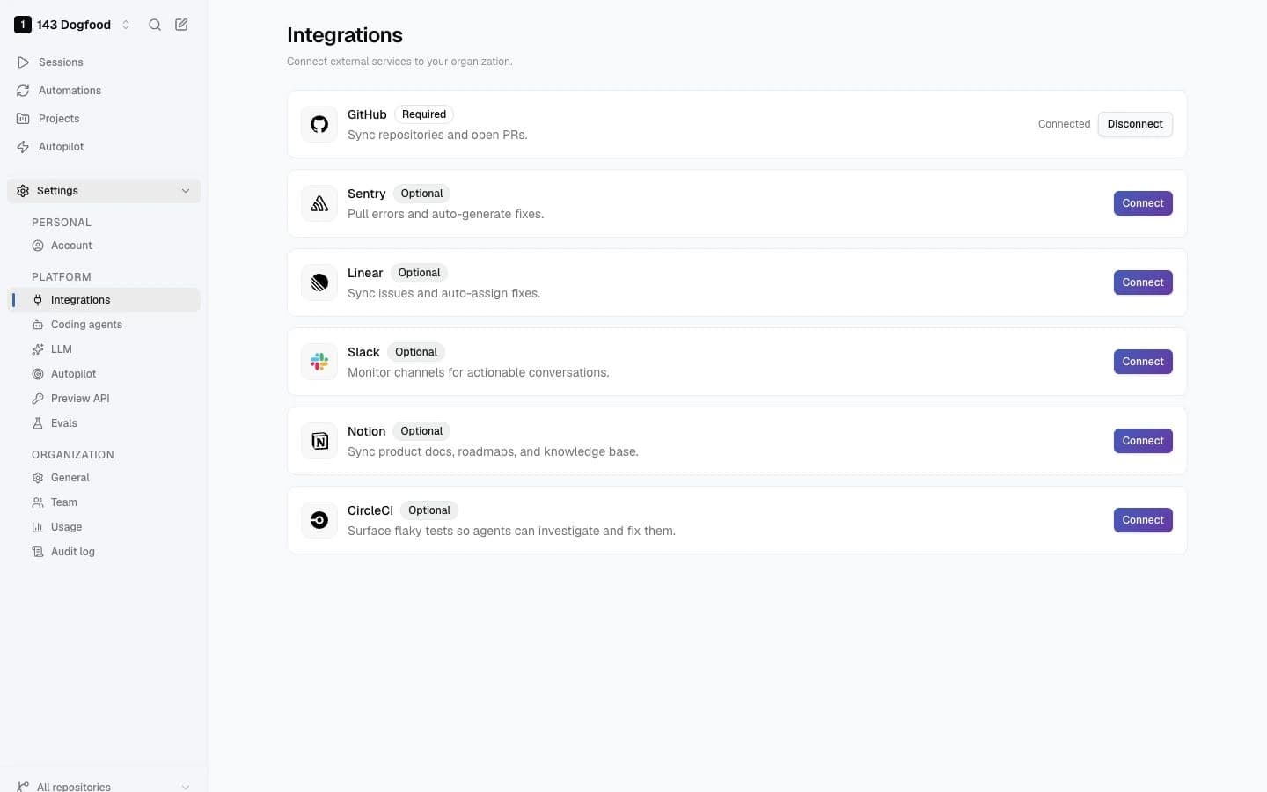The width and height of the screenshot is (1267, 792).
Task: Connect the CircleCI integration
Action: [x=1143, y=520]
